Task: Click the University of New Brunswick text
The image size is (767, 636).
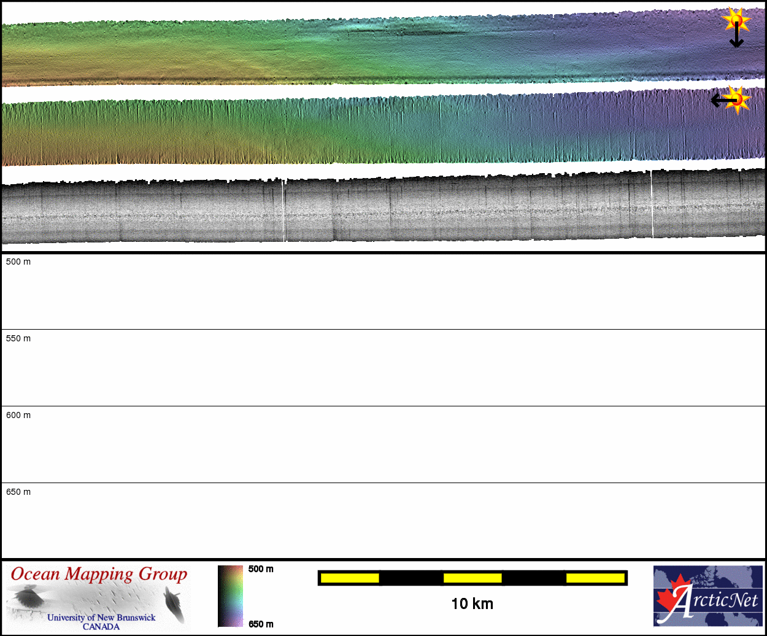Action: [101, 618]
